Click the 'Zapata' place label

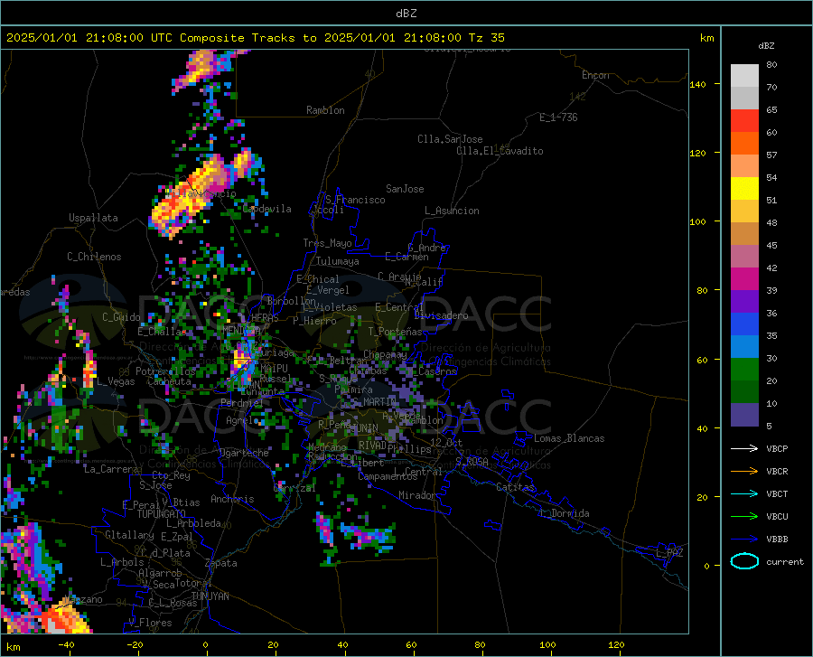click(221, 563)
